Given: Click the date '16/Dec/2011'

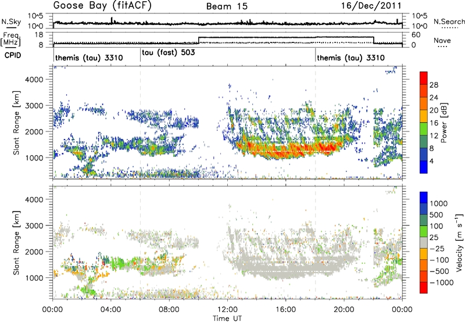Looking at the screenshot, I should coord(371,6).
